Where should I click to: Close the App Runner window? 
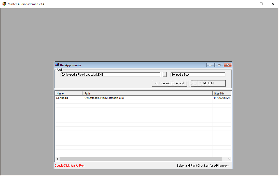[228, 65]
